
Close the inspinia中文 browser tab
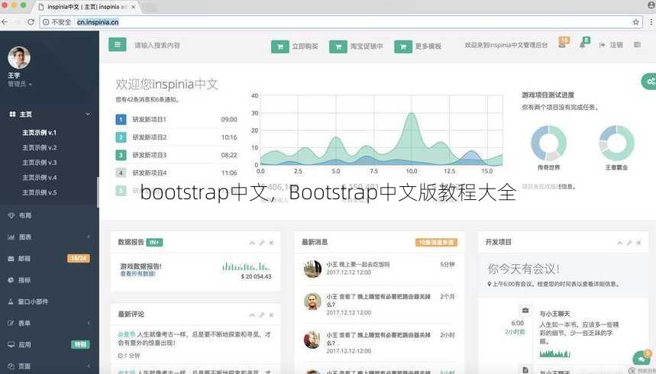[x=134, y=7]
